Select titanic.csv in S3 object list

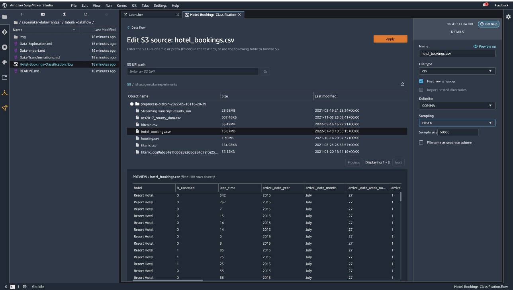pos(267,145)
